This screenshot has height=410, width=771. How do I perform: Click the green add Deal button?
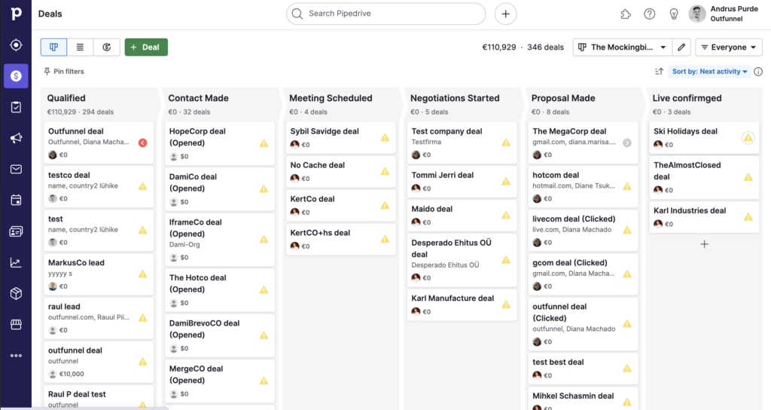[x=146, y=47]
